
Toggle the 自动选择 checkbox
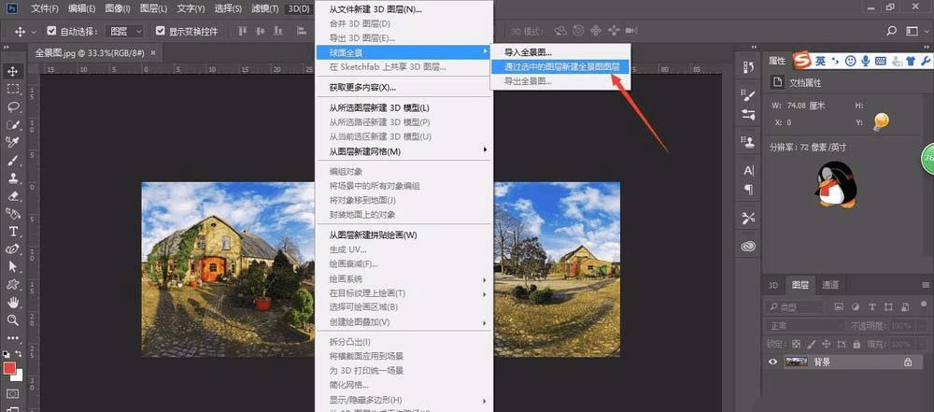click(x=51, y=31)
